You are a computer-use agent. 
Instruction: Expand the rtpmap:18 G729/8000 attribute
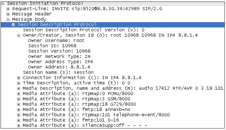pyautogui.click(x=19, y=104)
